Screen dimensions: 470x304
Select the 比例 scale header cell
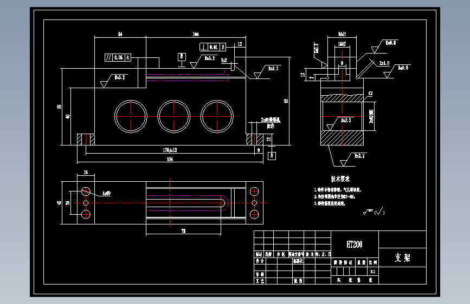click(x=373, y=262)
